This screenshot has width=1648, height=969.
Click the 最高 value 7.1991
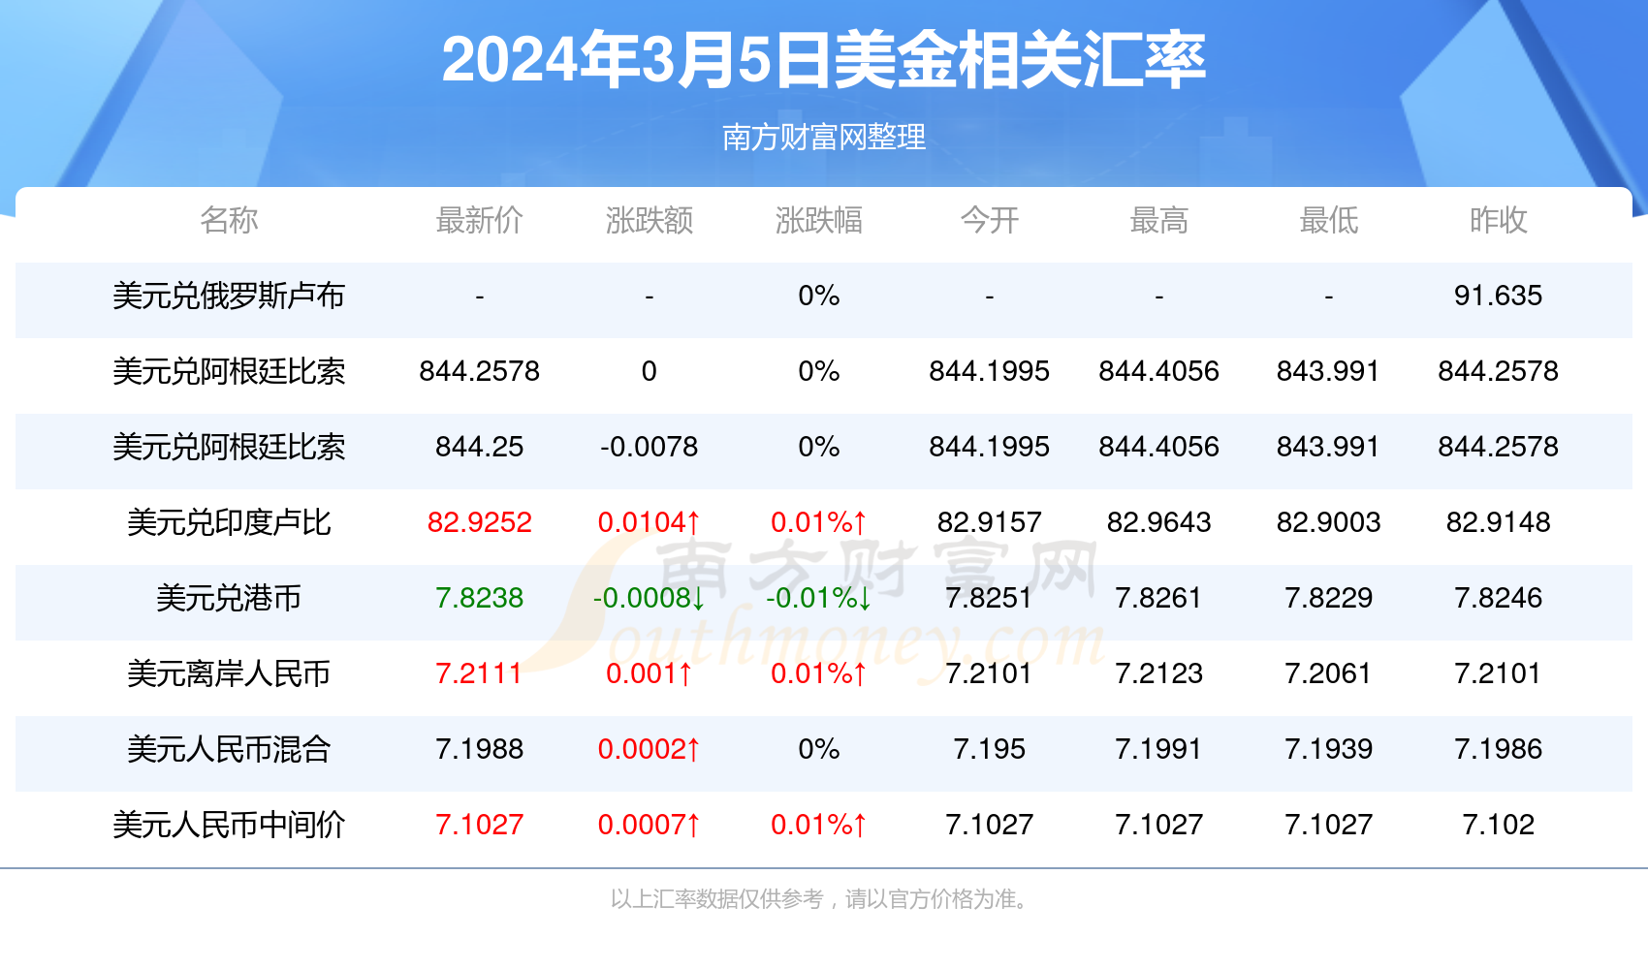tap(1158, 749)
